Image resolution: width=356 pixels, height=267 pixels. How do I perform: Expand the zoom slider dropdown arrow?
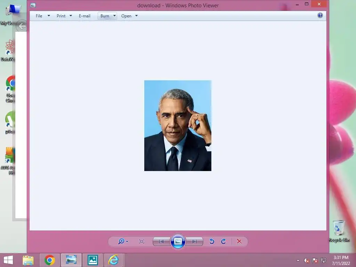[x=127, y=242]
